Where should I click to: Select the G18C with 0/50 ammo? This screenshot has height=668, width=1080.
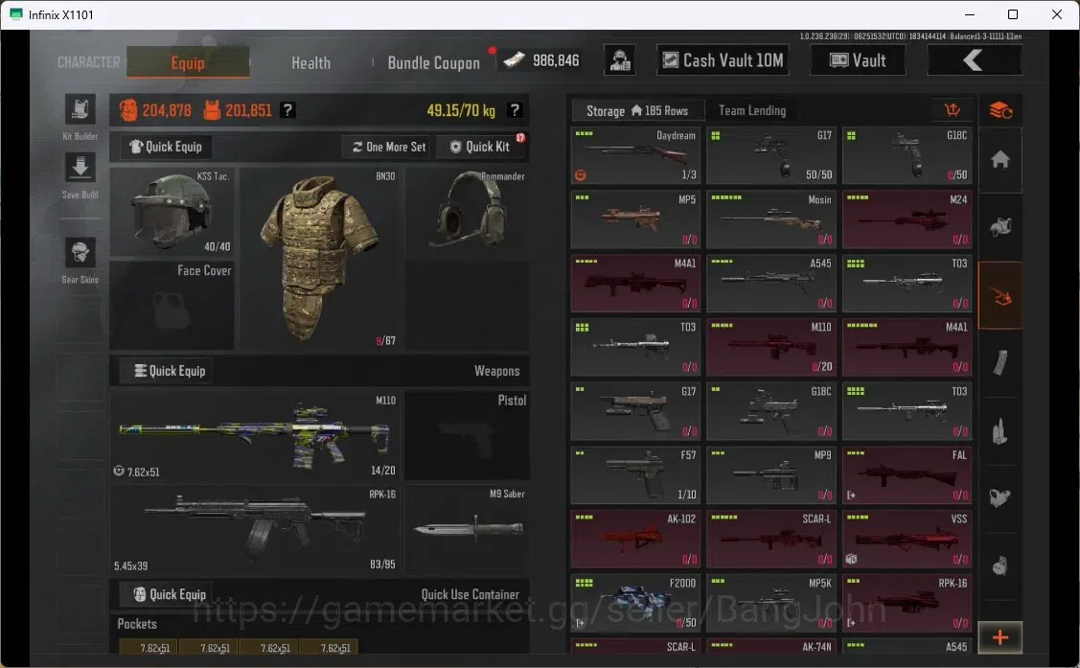click(907, 155)
